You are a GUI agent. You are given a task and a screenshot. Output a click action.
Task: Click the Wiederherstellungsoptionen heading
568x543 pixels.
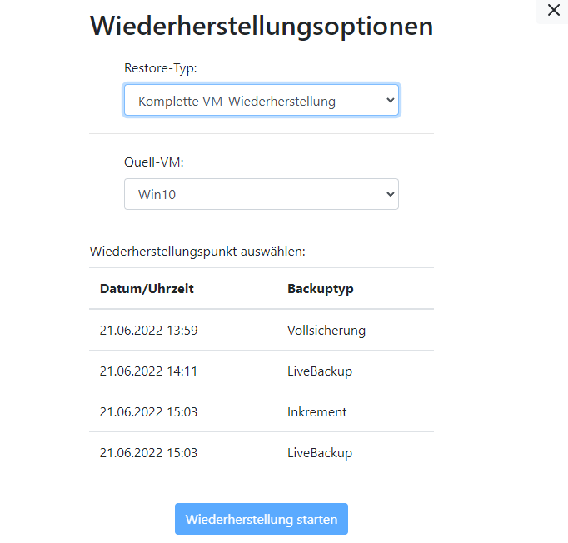tap(262, 26)
